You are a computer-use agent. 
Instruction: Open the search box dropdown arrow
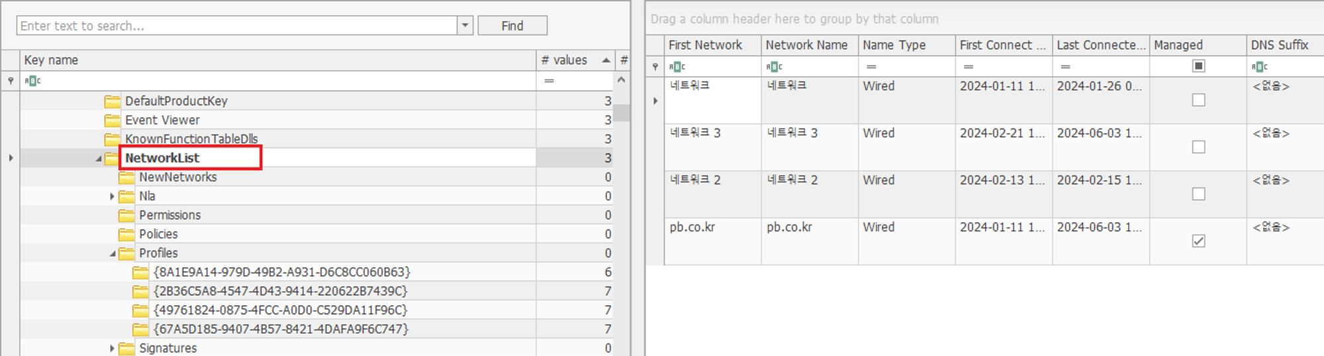(x=465, y=26)
